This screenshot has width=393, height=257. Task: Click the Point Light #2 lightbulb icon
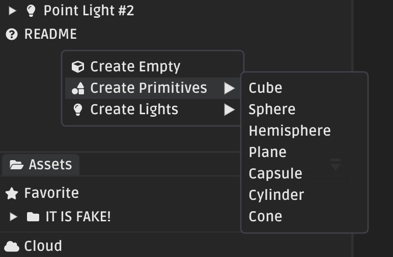(x=31, y=11)
